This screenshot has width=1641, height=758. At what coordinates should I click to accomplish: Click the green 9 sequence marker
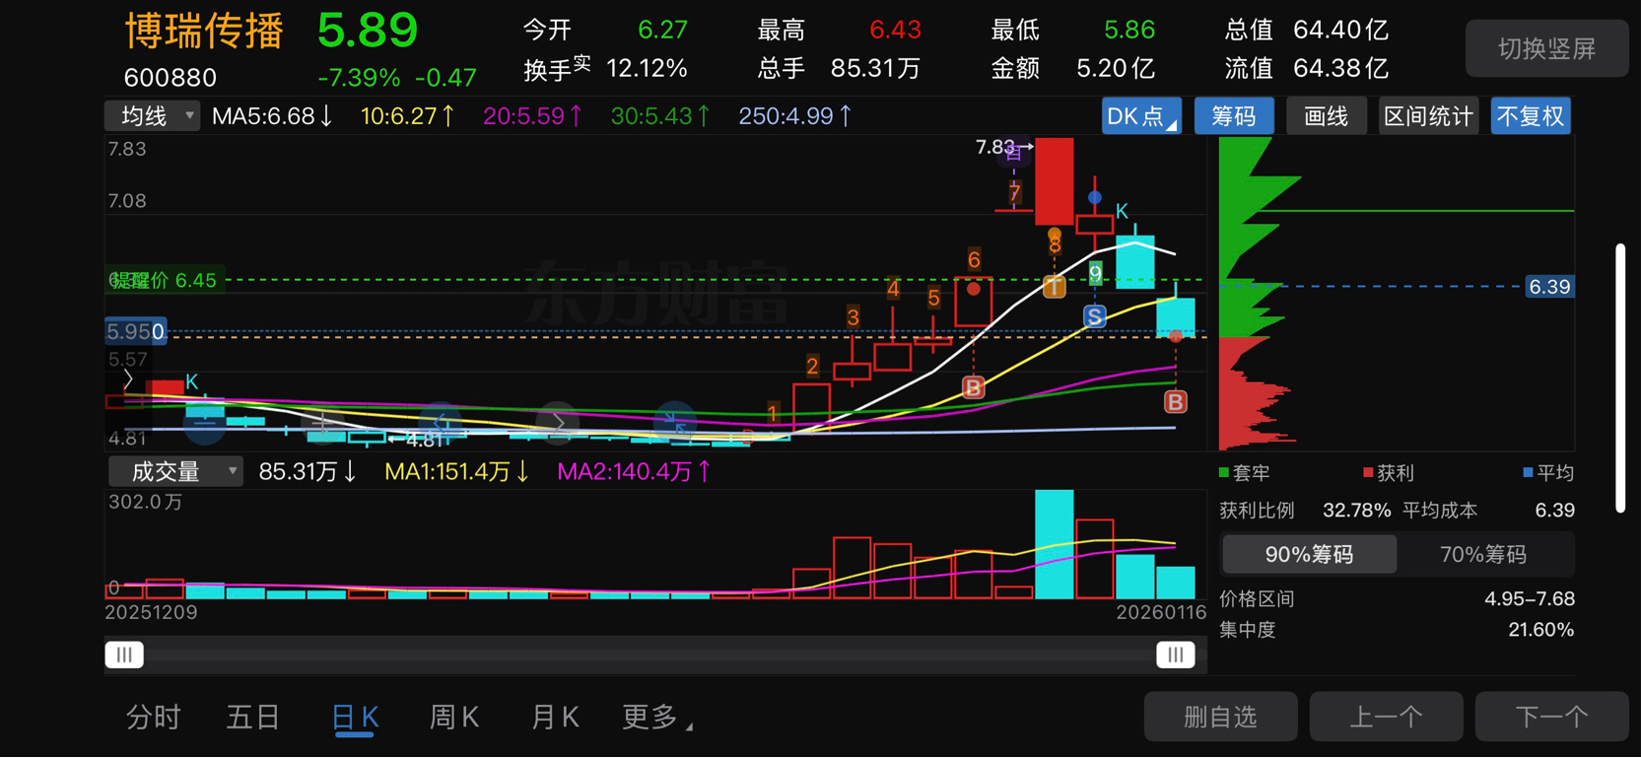click(x=1095, y=272)
